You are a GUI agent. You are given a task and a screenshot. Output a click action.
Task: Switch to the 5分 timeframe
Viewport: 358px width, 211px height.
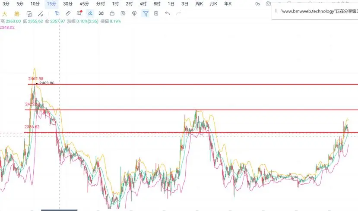(x=20, y=3)
